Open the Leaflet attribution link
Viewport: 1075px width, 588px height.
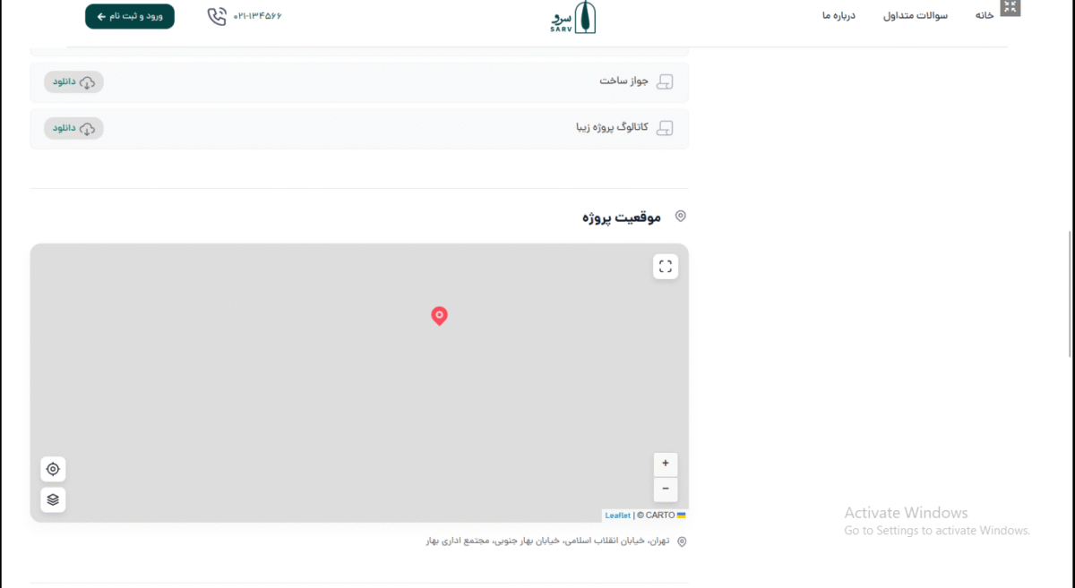coord(617,516)
